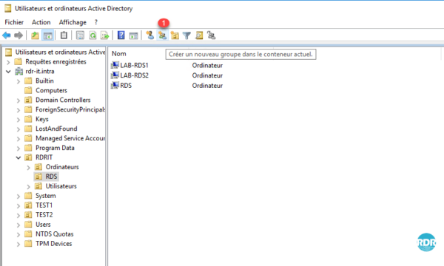Select the NTDS Quotas tree item
This screenshot has height=266, width=444.
(x=54, y=234)
